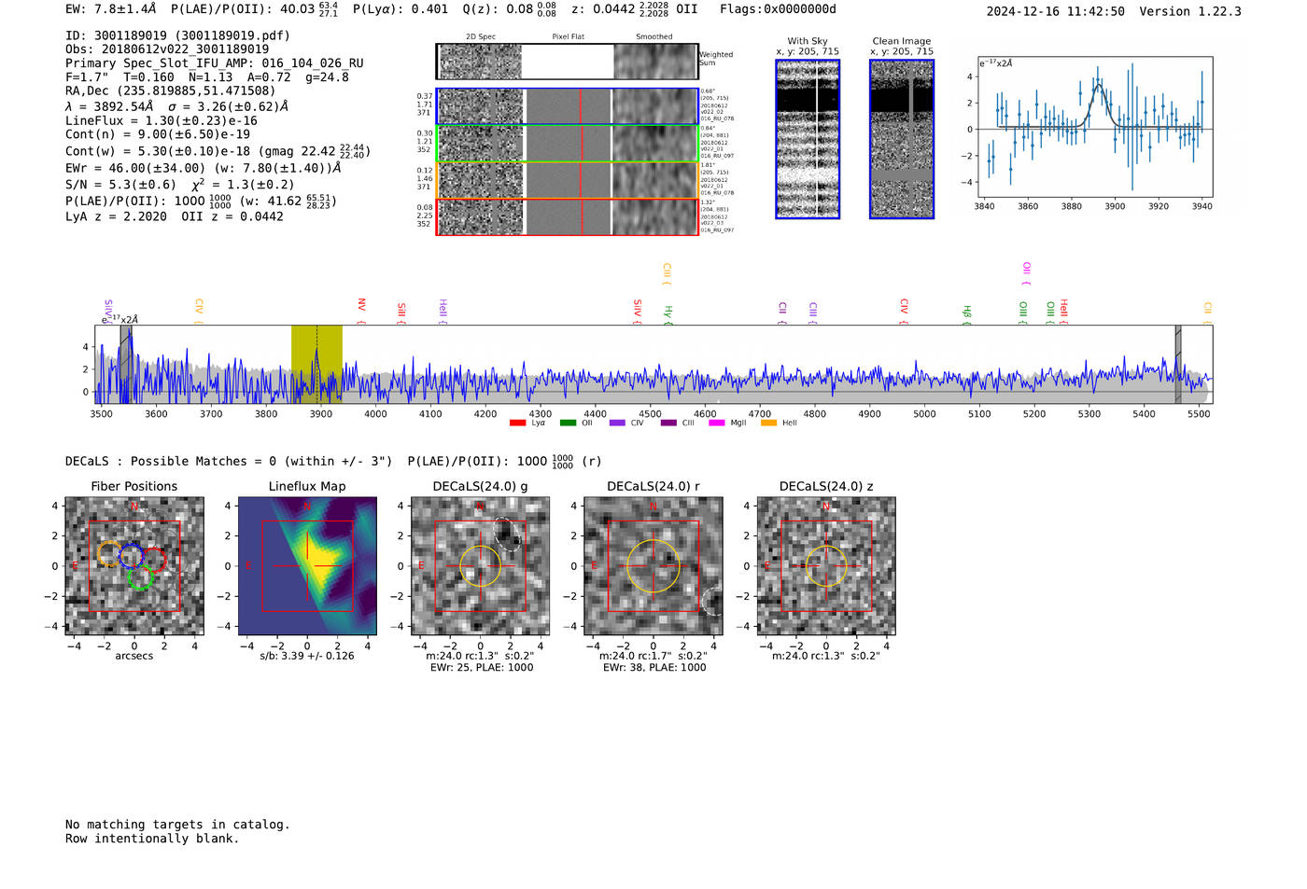Image resolution: width=1307 pixels, height=889 pixels.
Task: Click the purple HeII line marker near 4100
Action: click(x=443, y=312)
